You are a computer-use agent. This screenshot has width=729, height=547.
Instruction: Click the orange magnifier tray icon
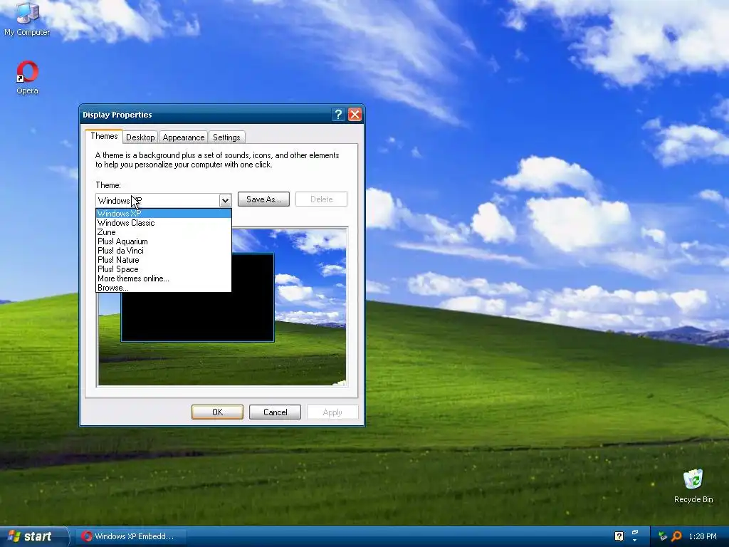click(x=676, y=536)
